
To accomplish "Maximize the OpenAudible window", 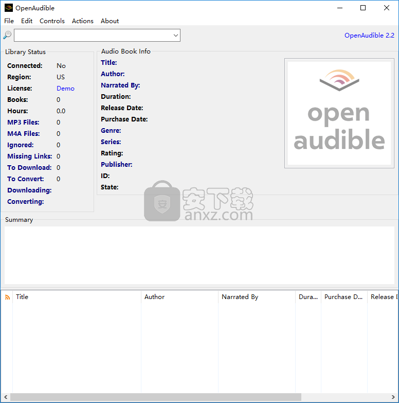I will pyautogui.click(x=363, y=8).
